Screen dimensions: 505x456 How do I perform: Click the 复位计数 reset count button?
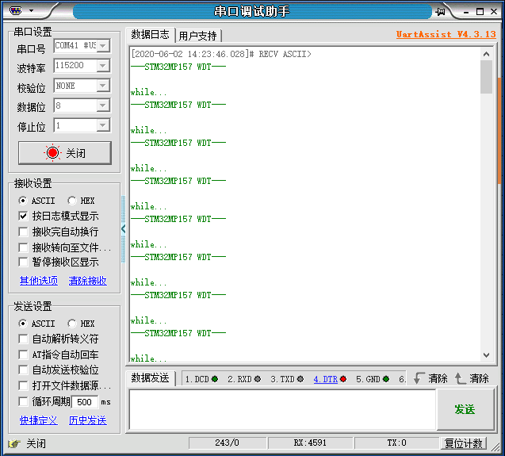coord(464,443)
